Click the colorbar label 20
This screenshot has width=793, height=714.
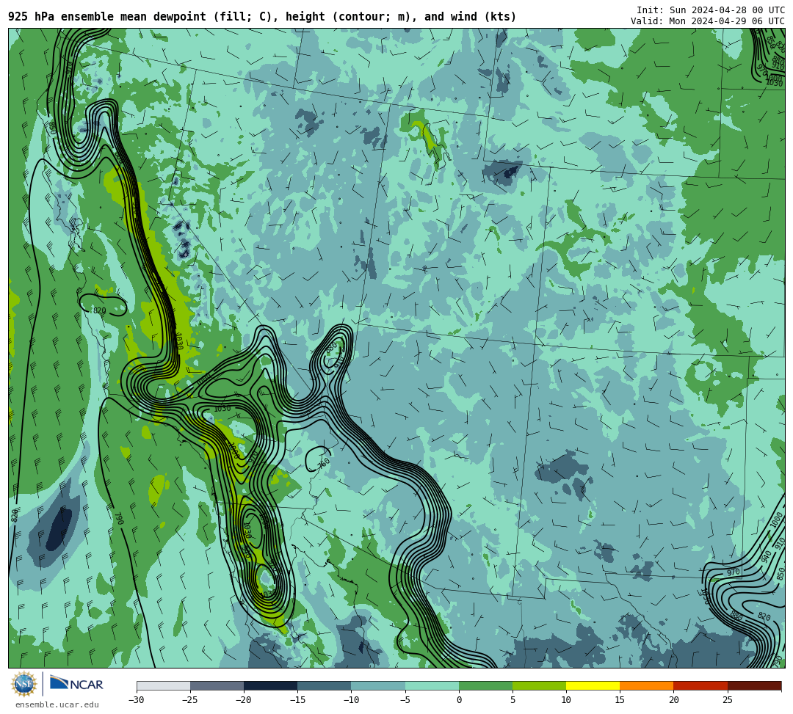coord(673,700)
